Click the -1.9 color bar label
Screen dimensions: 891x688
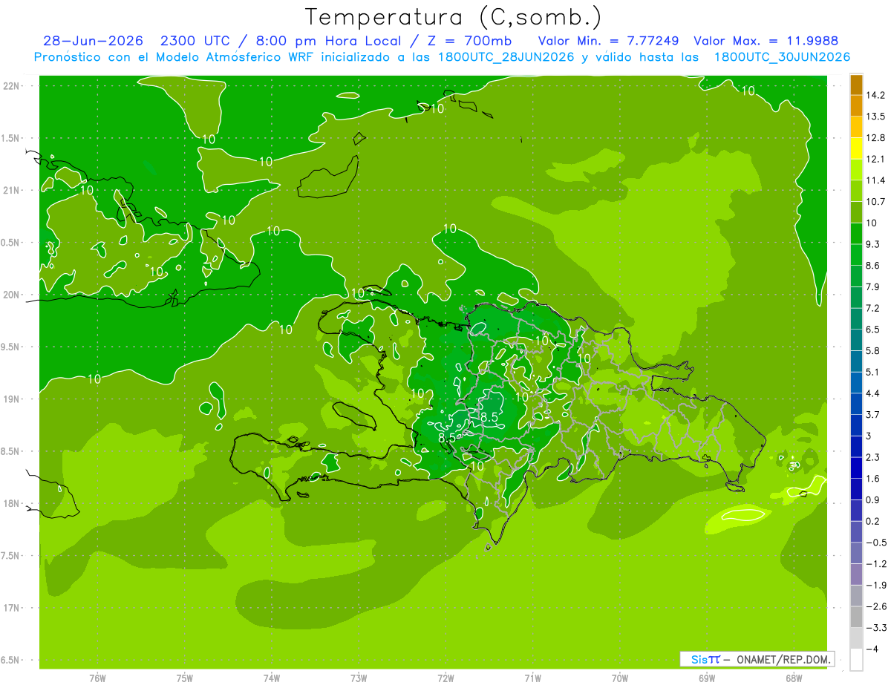[x=875, y=586]
